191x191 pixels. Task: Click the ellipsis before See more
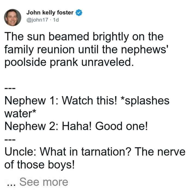11,185
